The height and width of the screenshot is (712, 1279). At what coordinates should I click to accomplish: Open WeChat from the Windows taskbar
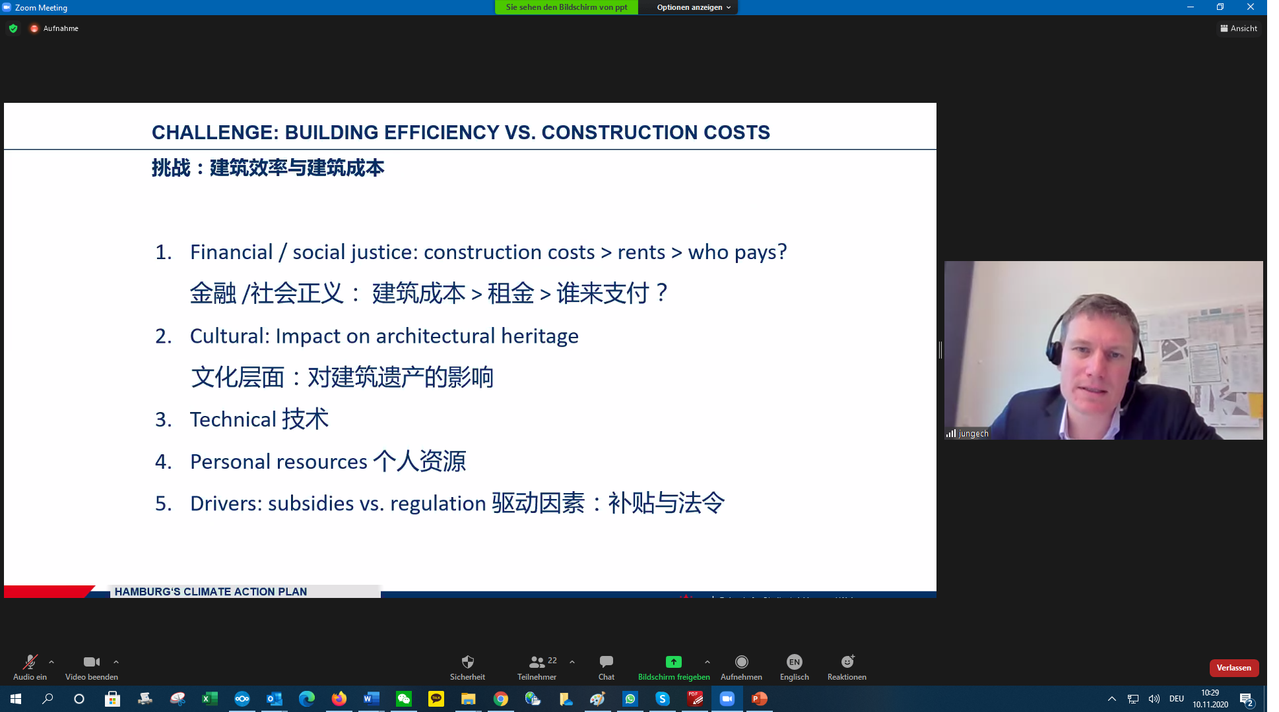coord(403,699)
